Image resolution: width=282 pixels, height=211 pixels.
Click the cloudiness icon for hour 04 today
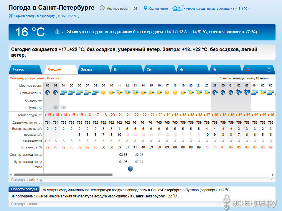point(63,93)
